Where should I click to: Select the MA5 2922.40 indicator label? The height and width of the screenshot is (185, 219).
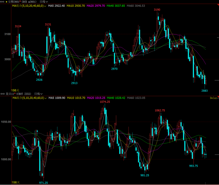[x=56, y=6]
